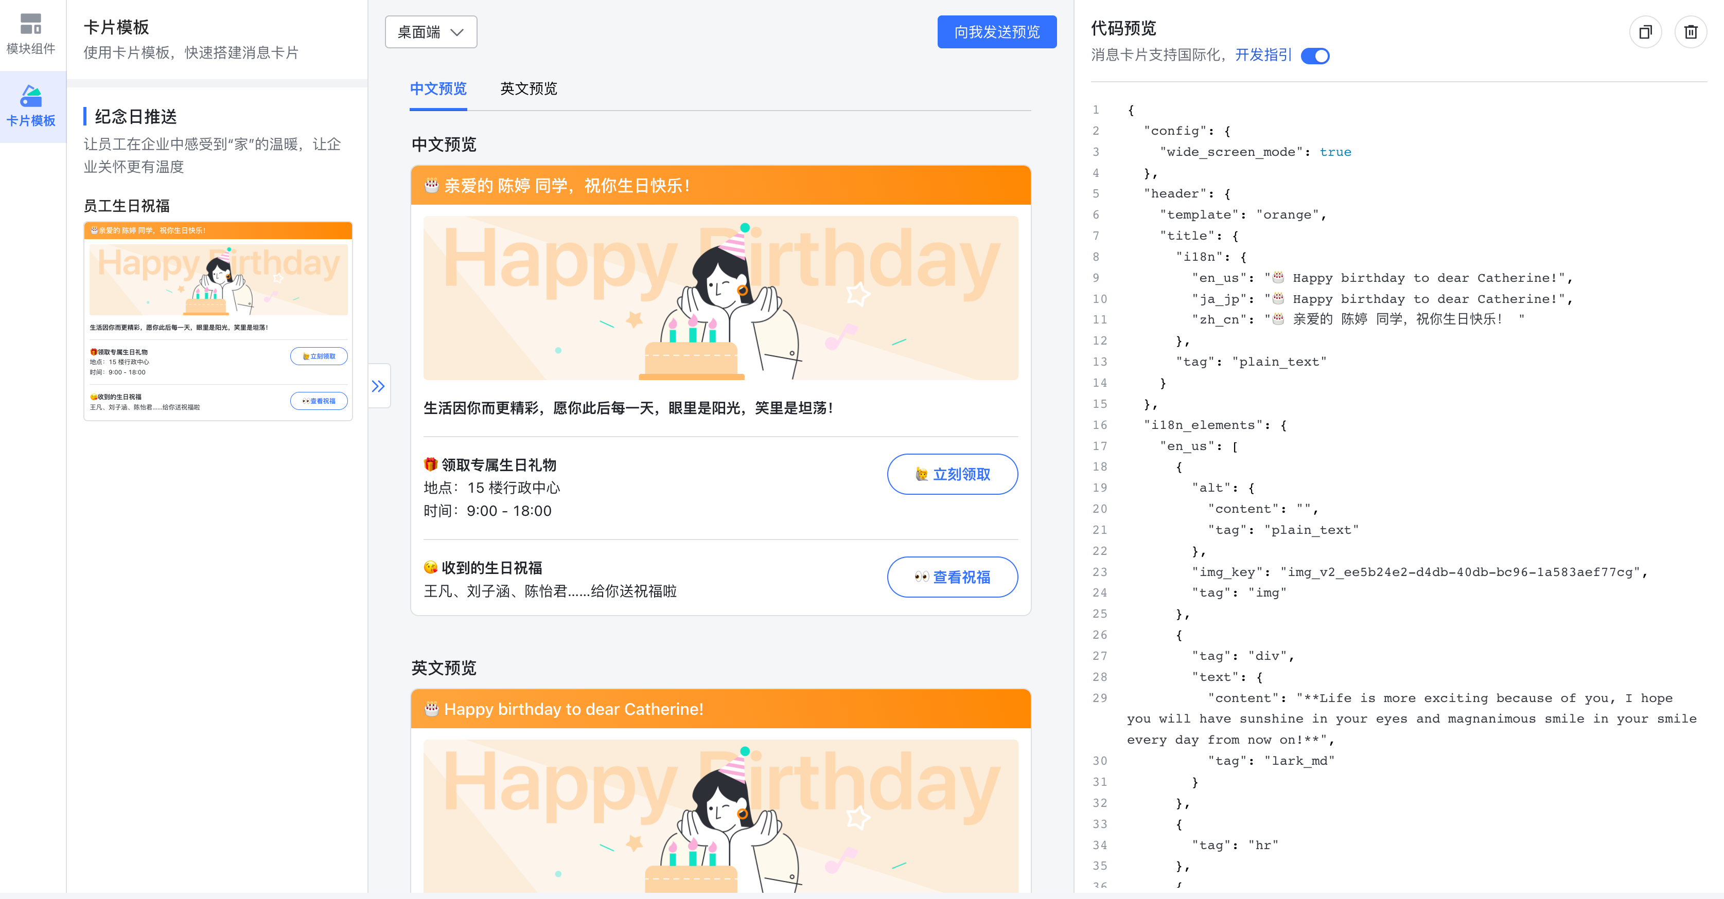This screenshot has width=1724, height=899.
Task: Switch to the 英文预览 tab
Action: click(529, 89)
